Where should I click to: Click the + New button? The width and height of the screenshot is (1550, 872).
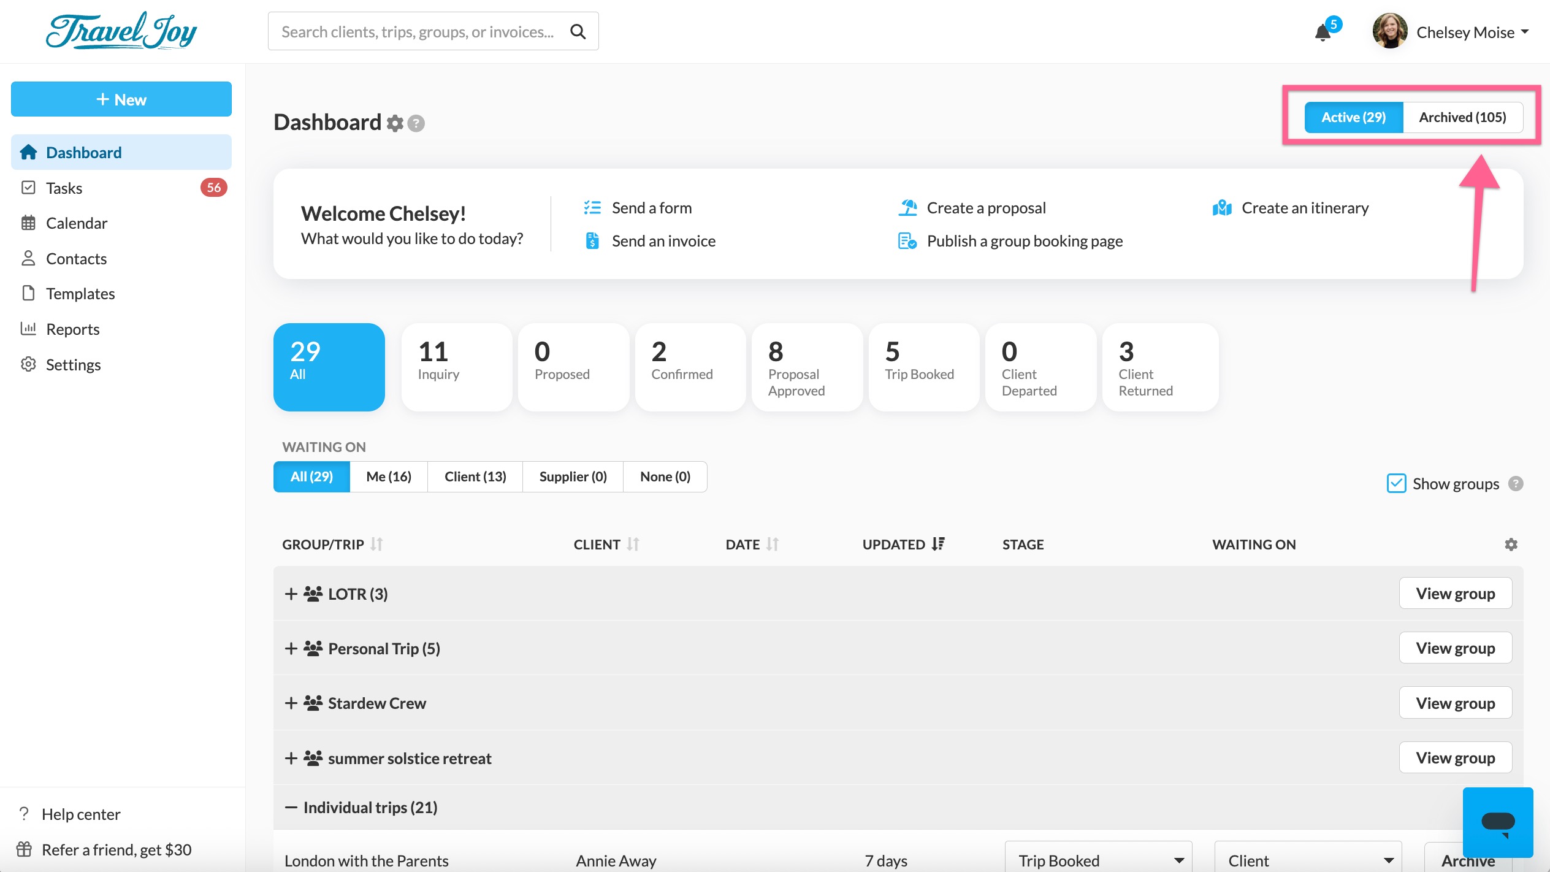121,99
